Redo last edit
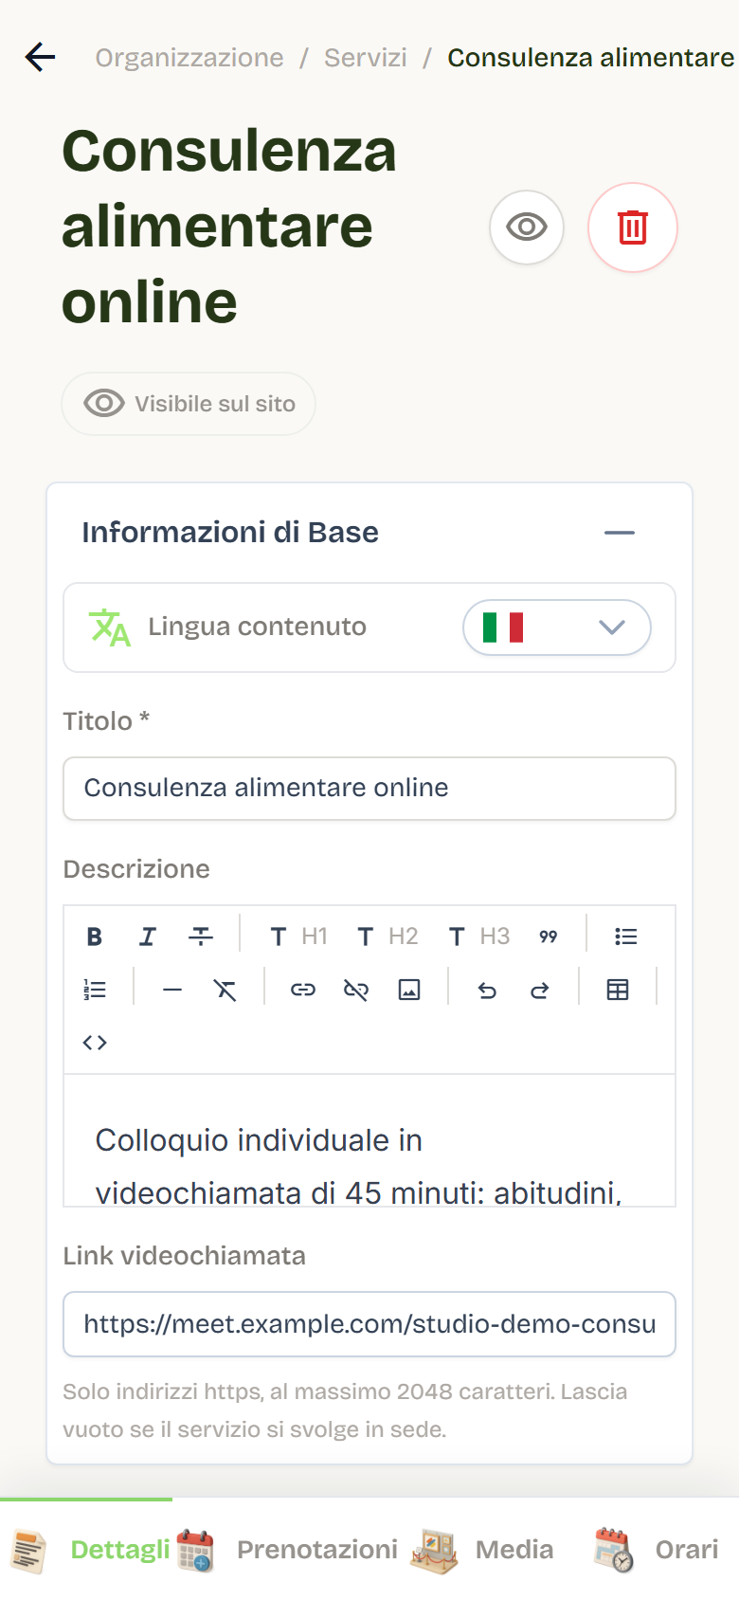This screenshot has height=1600, width=739. [540, 990]
